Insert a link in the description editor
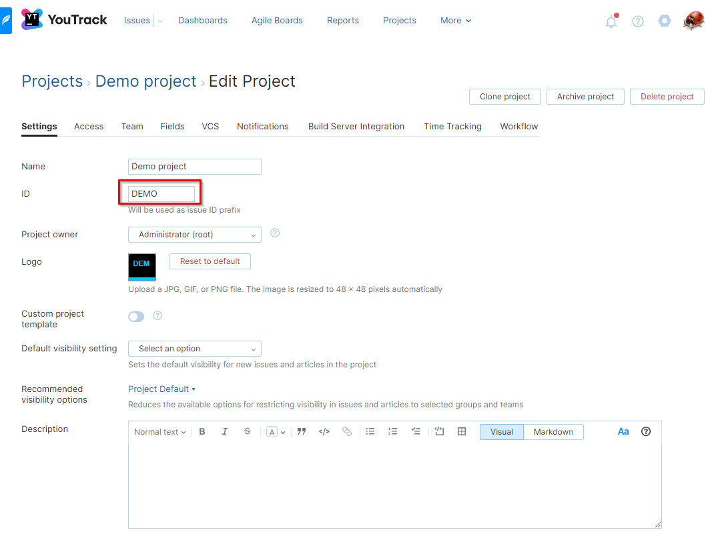 pyautogui.click(x=347, y=431)
